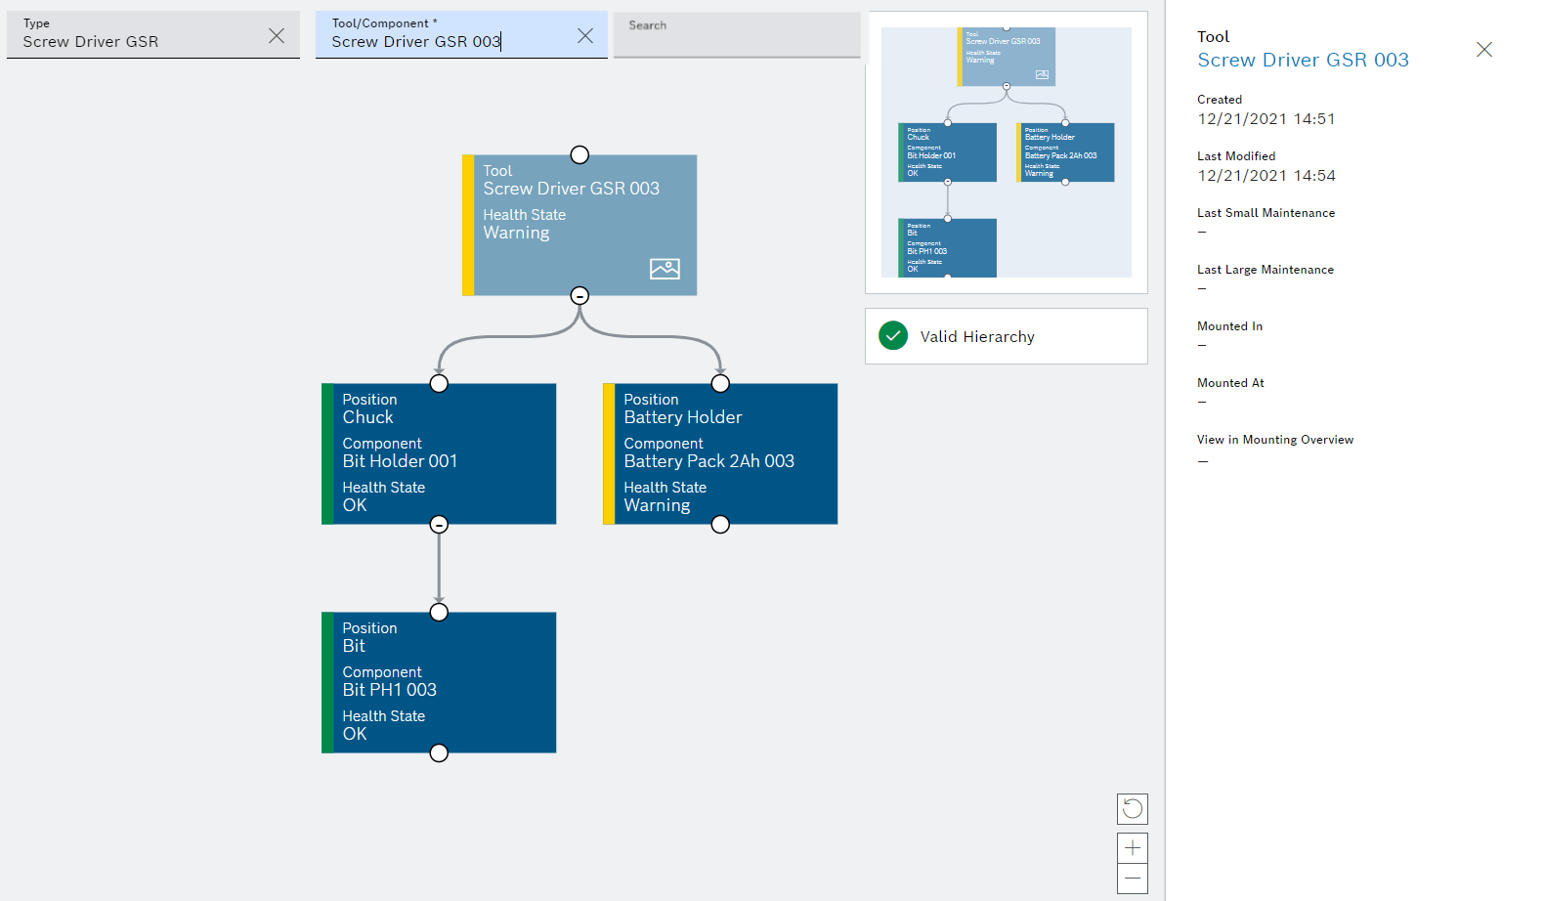Click the hierarchy minimap overview
Screen dimensions: 1545x901
[x=1007, y=152]
